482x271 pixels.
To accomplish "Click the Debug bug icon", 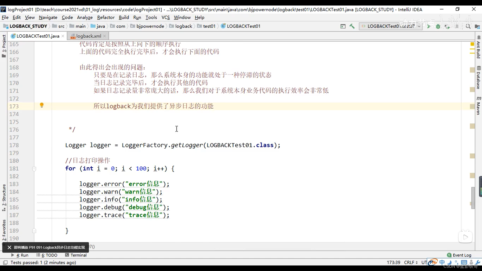I will click(x=438, y=26).
